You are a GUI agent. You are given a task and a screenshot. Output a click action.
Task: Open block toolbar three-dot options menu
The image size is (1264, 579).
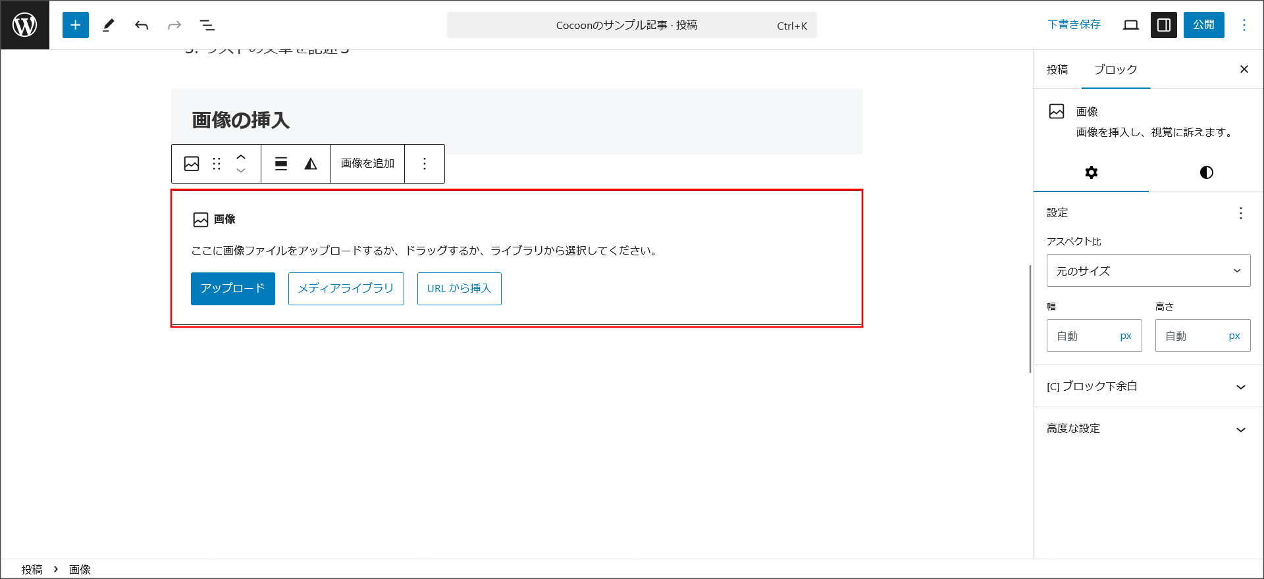(x=425, y=164)
